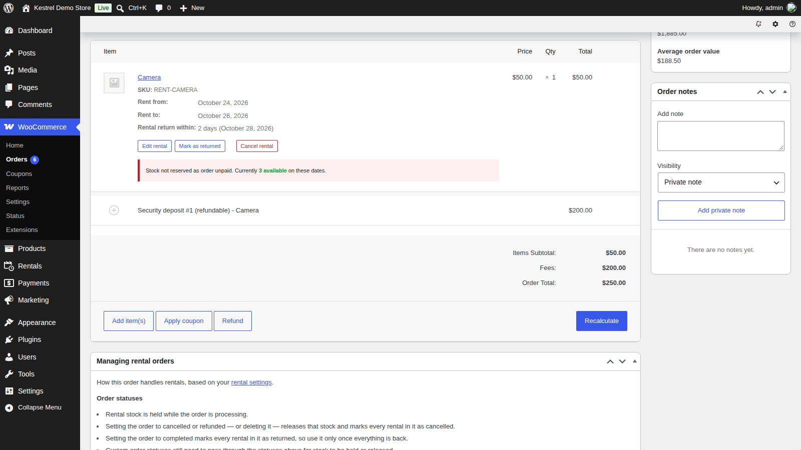The width and height of the screenshot is (801, 450).
Task: Open WooCommerce Reports submenu item
Action: [40, 188]
